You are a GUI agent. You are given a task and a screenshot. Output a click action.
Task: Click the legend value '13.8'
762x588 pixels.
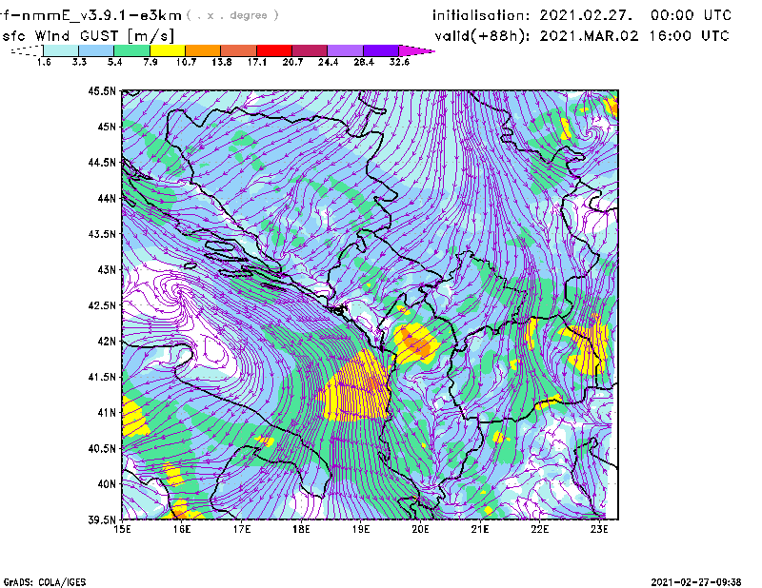click(221, 62)
